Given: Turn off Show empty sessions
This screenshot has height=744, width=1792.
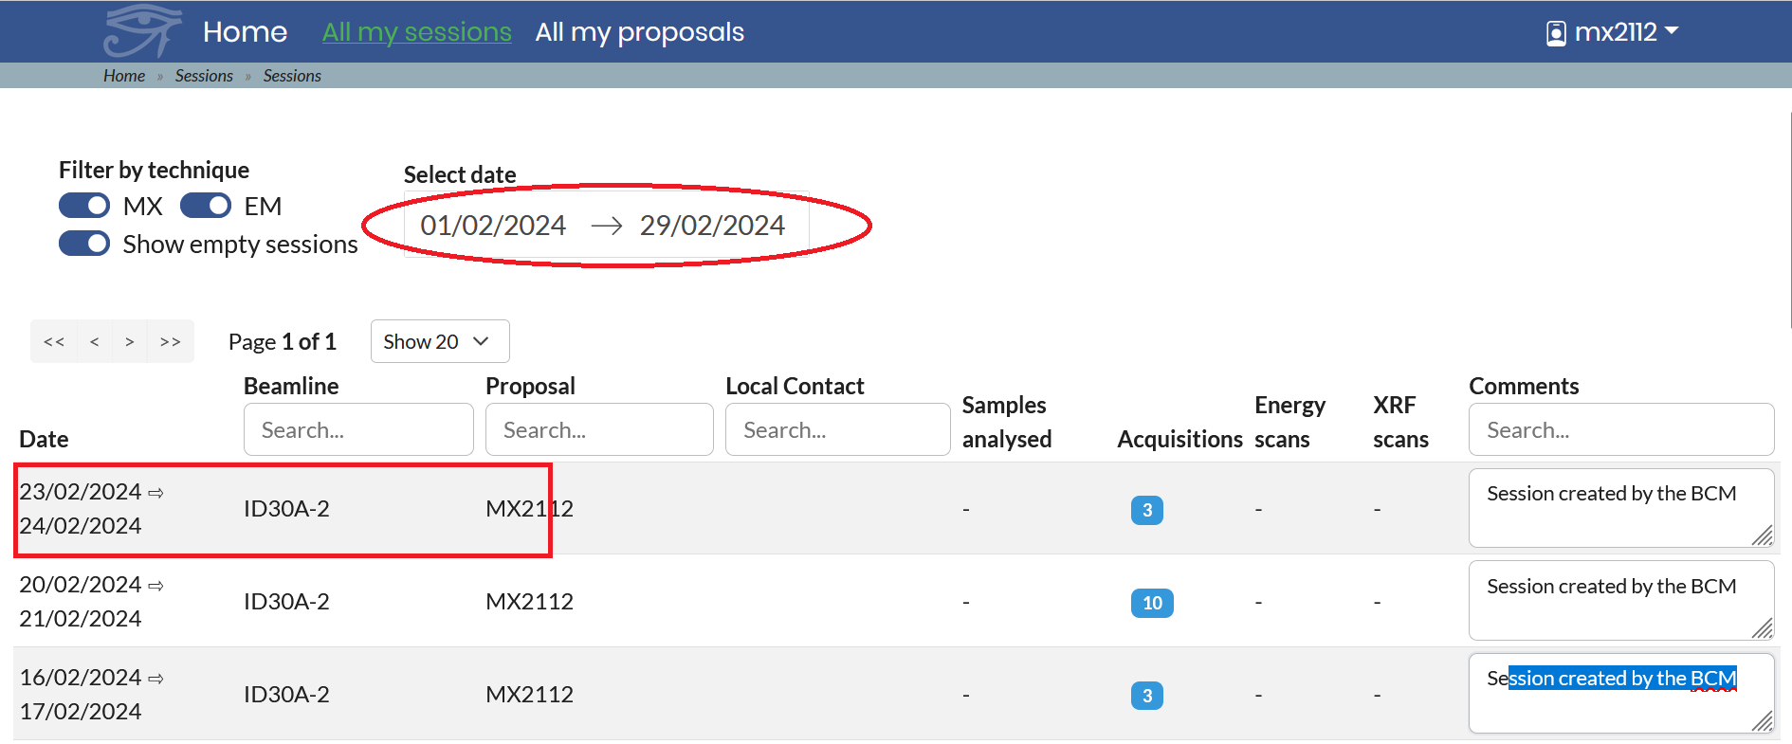Looking at the screenshot, I should coord(84,244).
